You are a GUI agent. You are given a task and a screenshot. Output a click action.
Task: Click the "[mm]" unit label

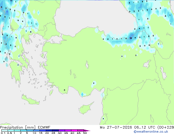(30, 127)
